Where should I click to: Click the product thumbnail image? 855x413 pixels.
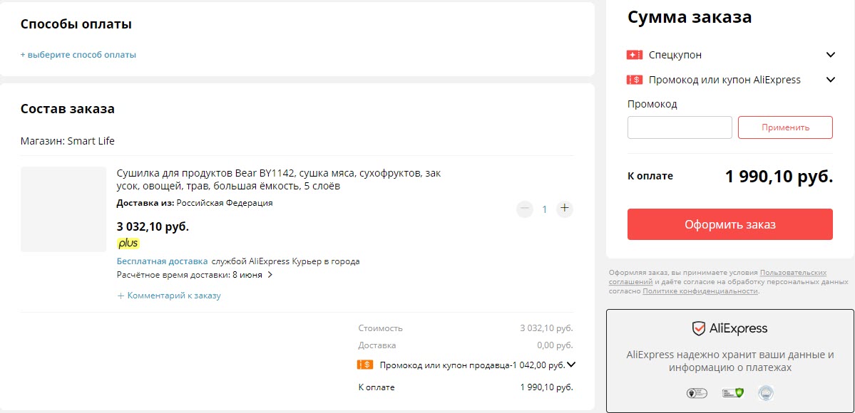click(63, 209)
